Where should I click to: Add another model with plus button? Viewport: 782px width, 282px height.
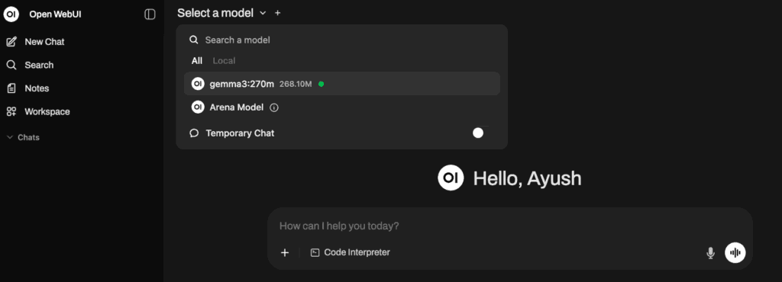278,14
